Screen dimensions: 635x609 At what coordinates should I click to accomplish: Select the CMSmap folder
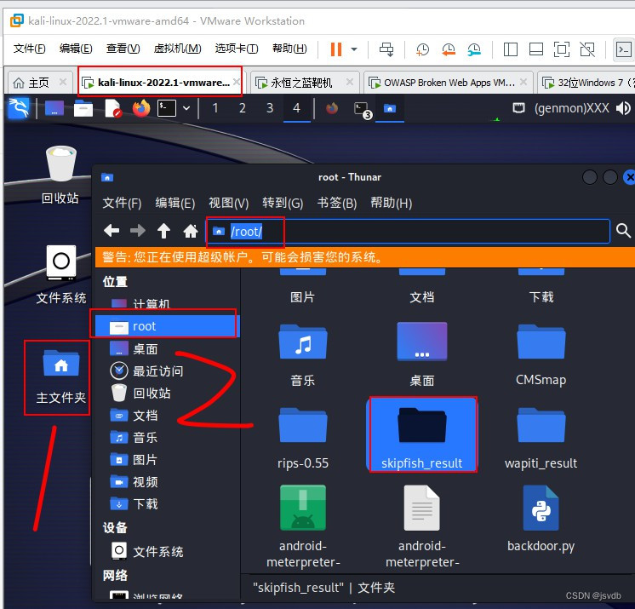pyautogui.click(x=541, y=354)
